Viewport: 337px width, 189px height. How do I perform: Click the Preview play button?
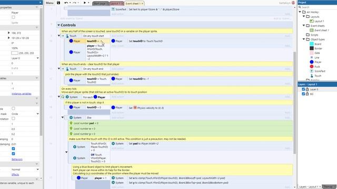[85, 3]
